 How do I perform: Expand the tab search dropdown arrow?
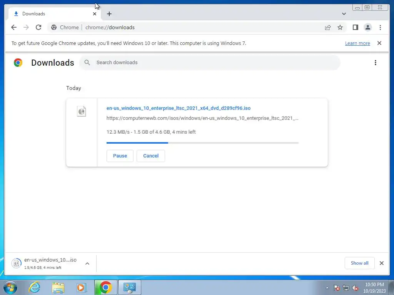344,14
